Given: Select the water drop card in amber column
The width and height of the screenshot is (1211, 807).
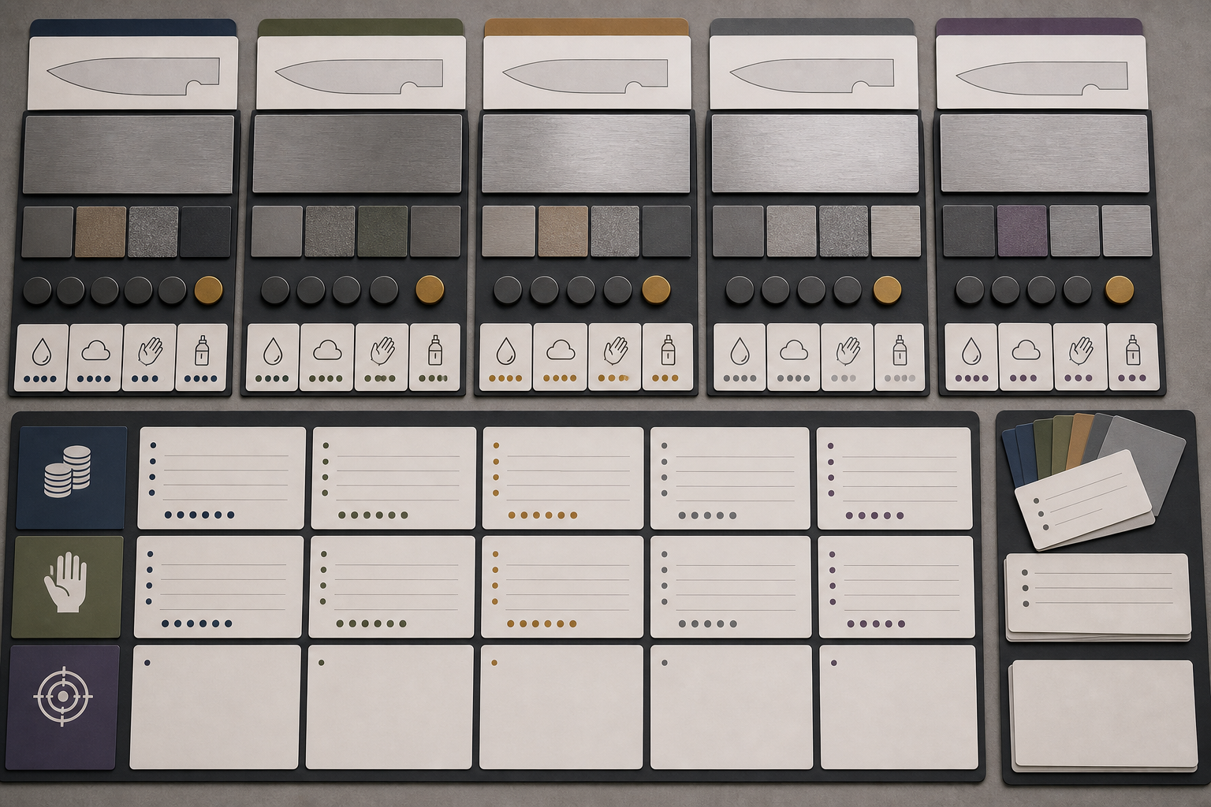Looking at the screenshot, I should (x=505, y=357).
